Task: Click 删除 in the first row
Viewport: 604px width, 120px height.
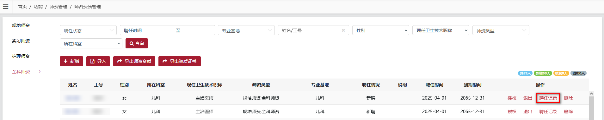Action: click(569, 98)
